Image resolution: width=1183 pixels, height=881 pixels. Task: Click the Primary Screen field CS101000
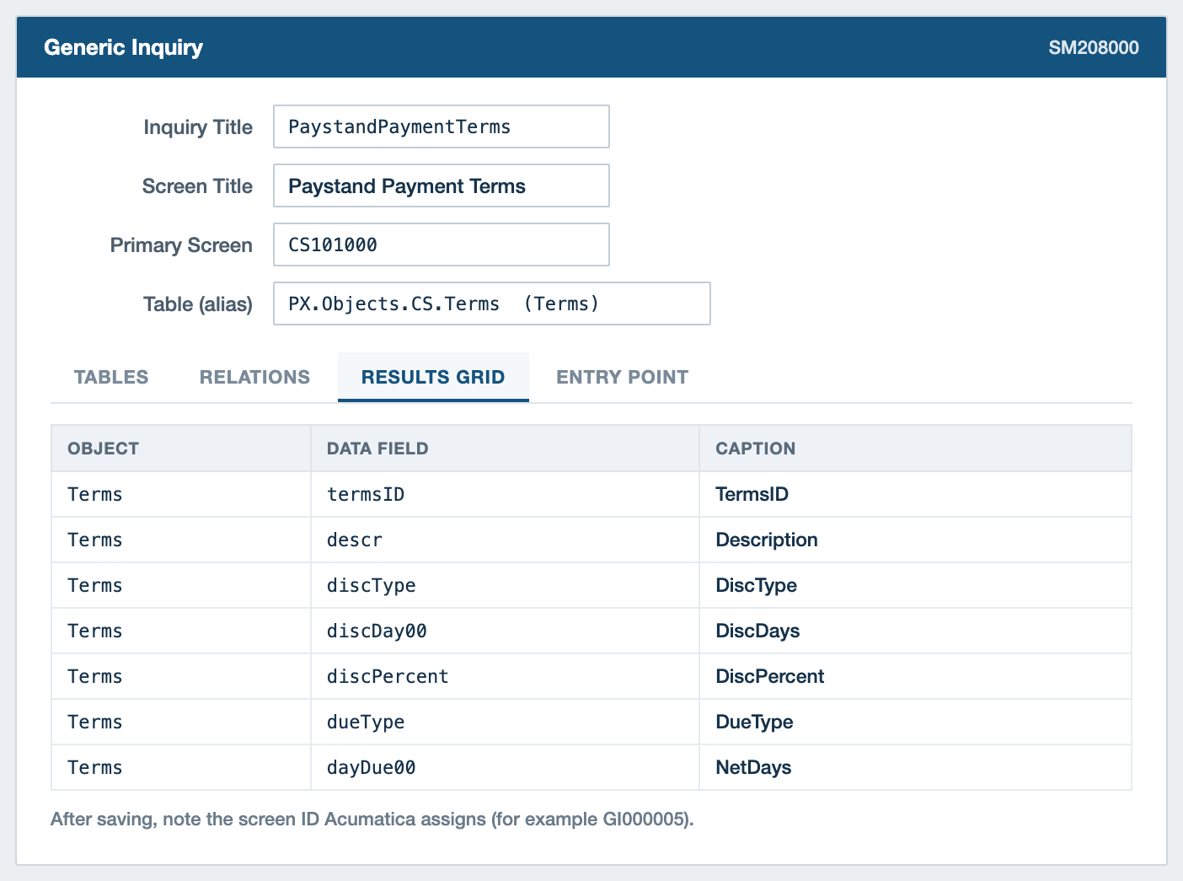click(x=441, y=244)
